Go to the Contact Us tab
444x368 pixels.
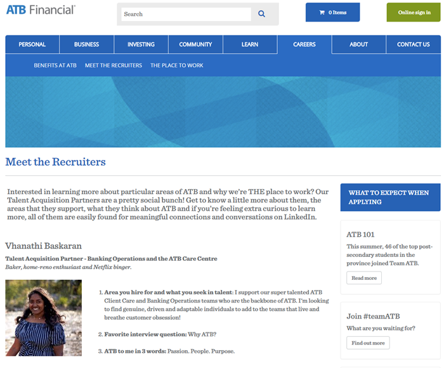tap(413, 44)
